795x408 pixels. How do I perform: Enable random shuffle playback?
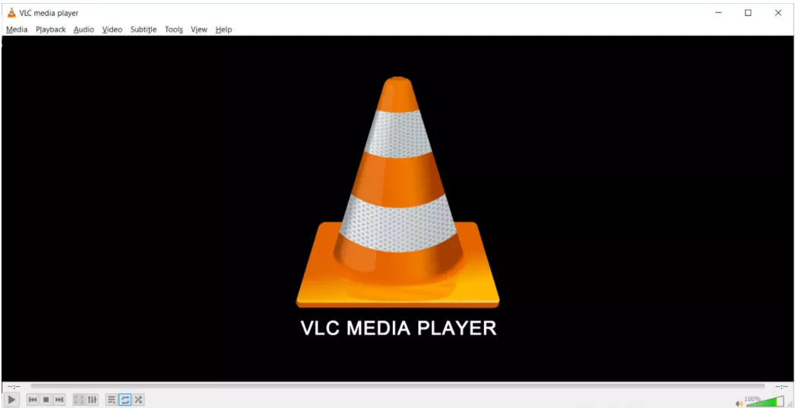coord(138,400)
